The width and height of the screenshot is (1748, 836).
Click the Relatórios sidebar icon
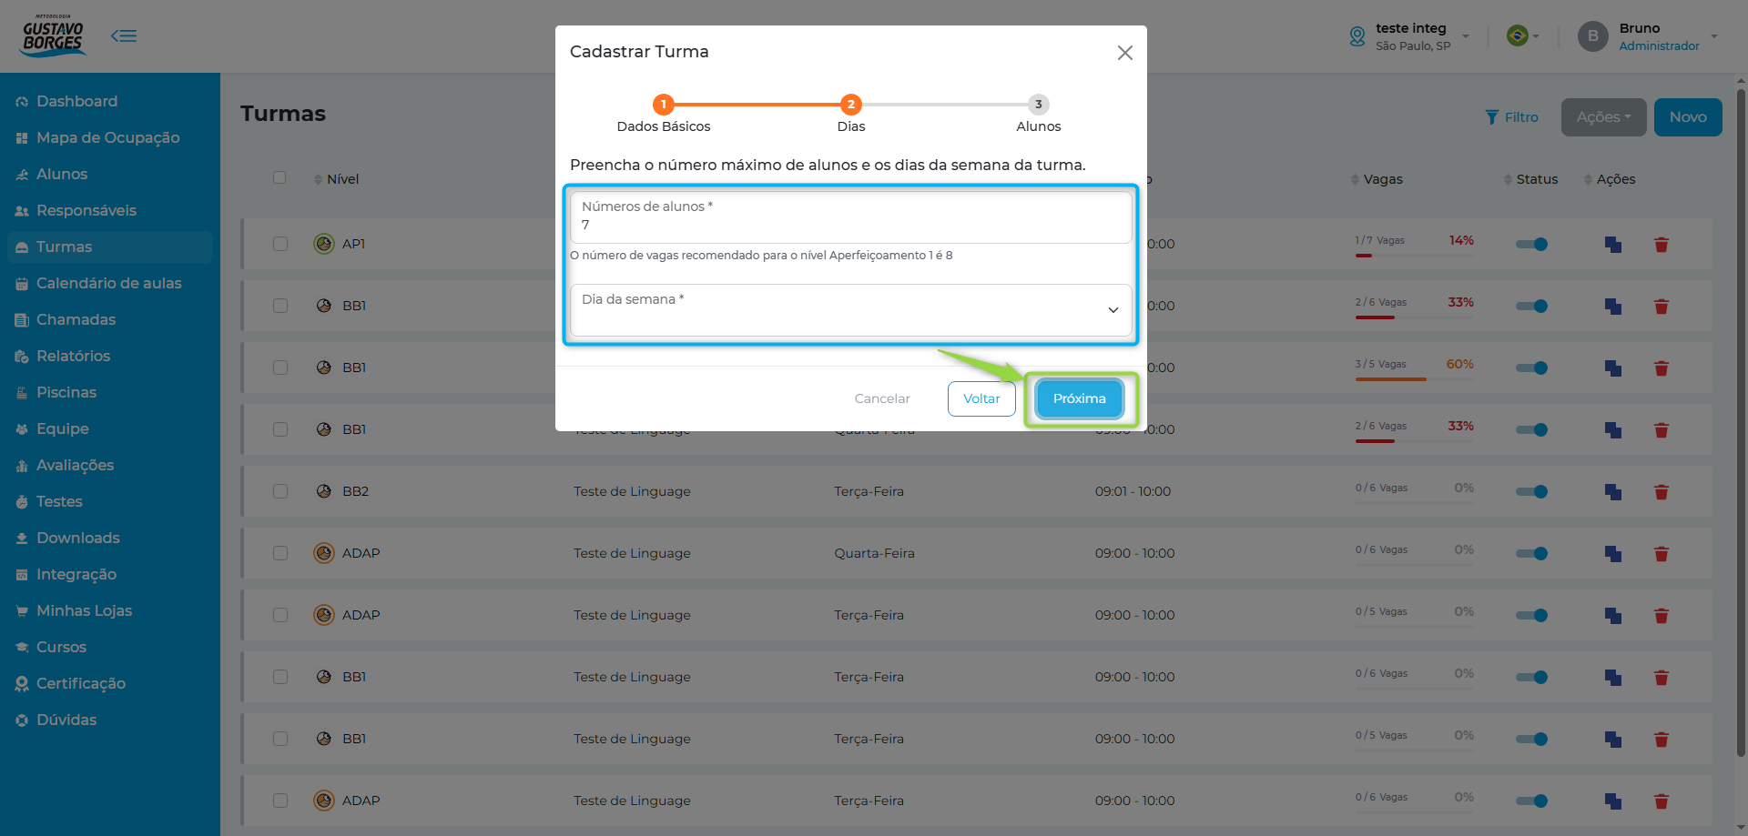point(22,357)
